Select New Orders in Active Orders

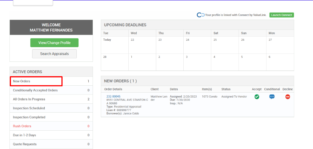pos(51,81)
